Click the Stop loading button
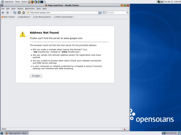The height and width of the screenshot is (135, 181). pyautogui.click(x=19, y=12)
